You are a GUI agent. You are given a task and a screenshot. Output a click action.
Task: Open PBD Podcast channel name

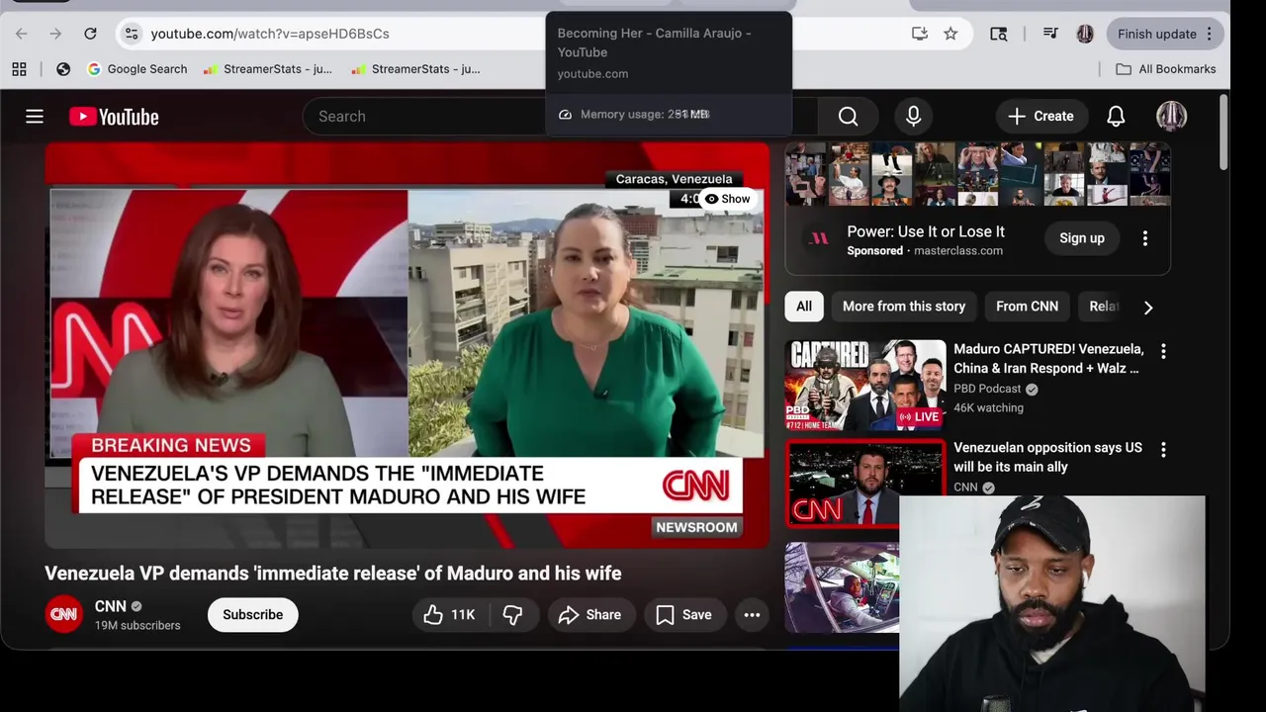pos(987,389)
